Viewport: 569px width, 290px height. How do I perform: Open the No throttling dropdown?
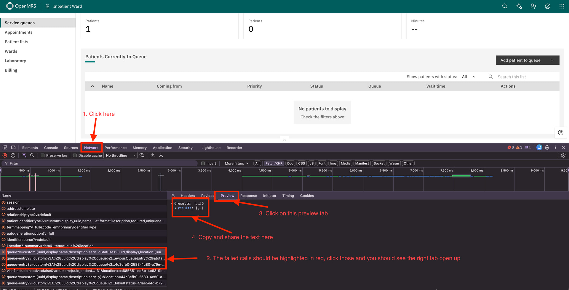tap(120, 155)
